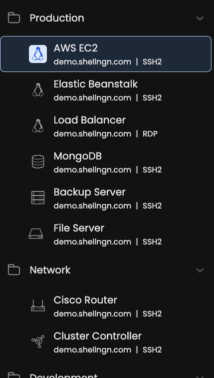Open the Cluster Controller connection
This screenshot has height=378, width=214.
106,341
